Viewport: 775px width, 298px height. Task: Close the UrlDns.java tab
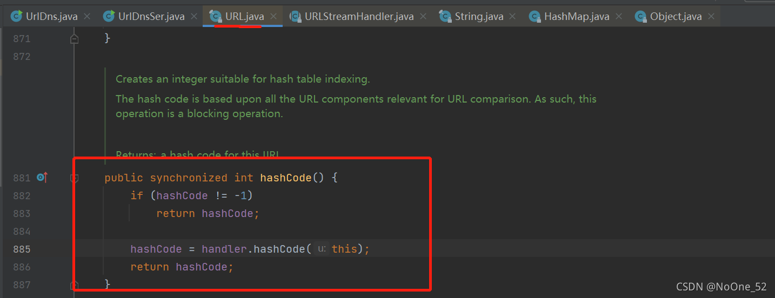click(x=87, y=17)
